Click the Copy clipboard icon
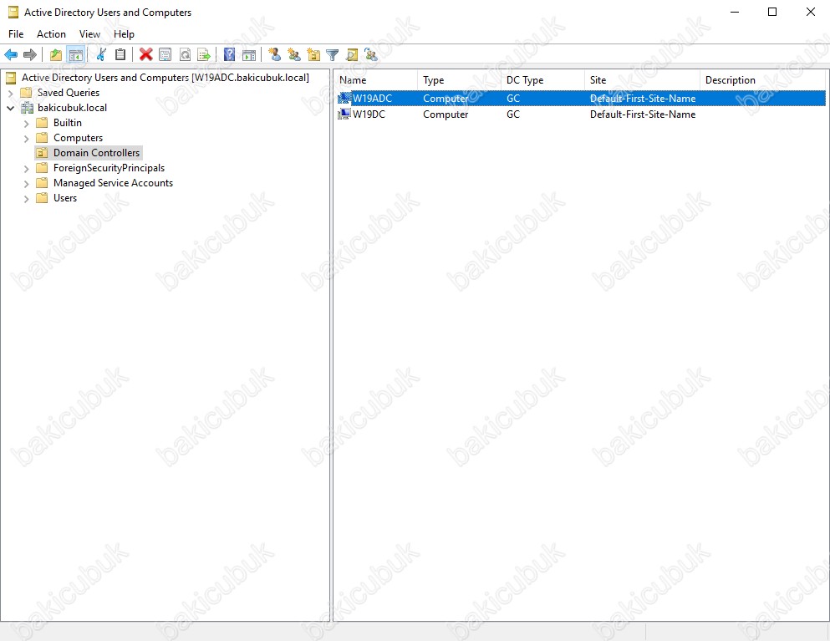 (120, 54)
